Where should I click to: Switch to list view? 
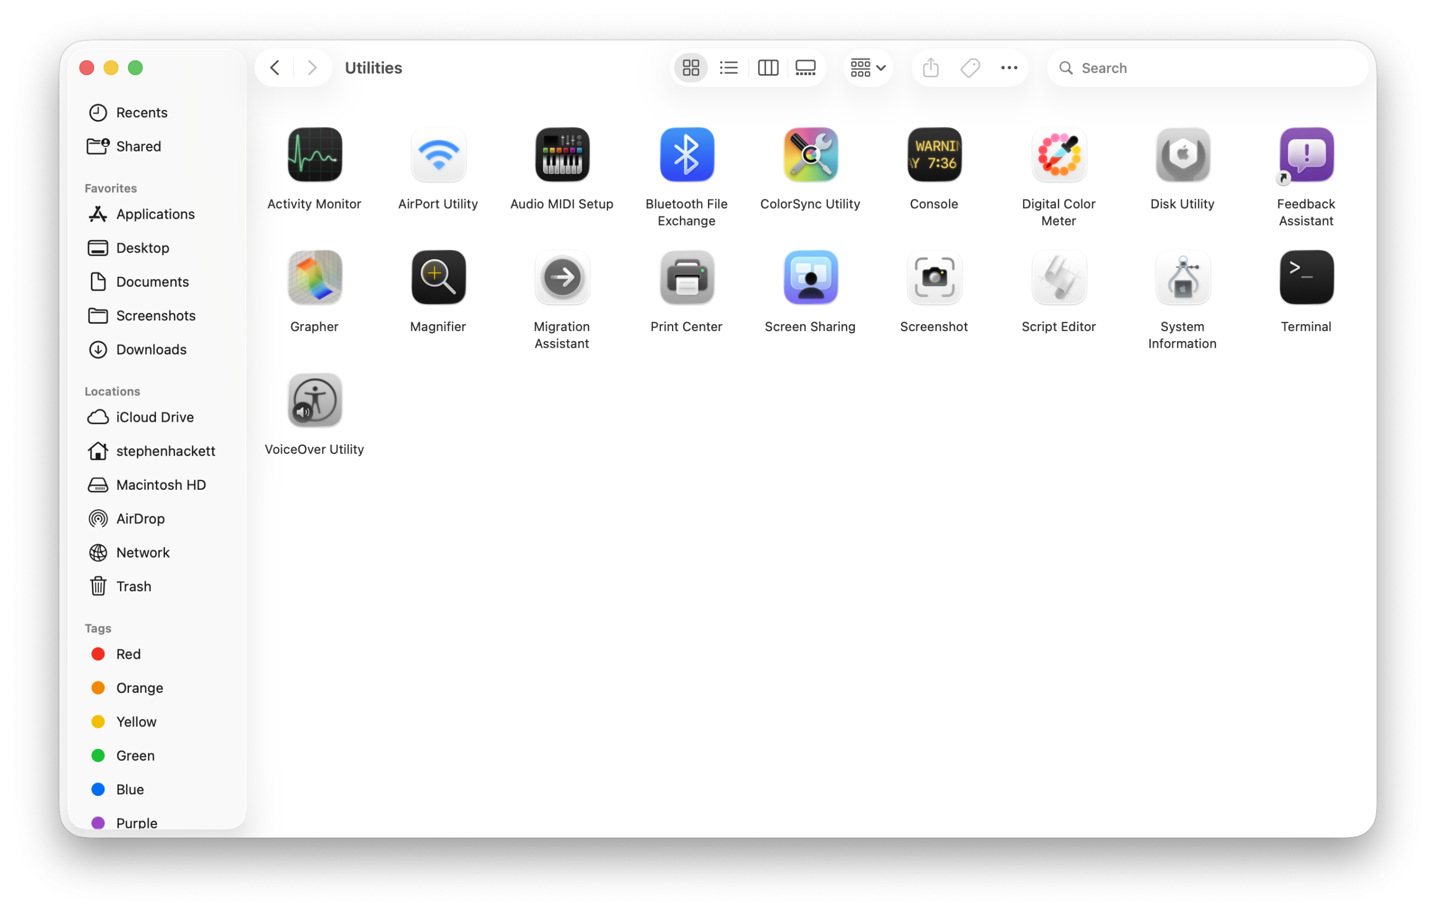[729, 68]
